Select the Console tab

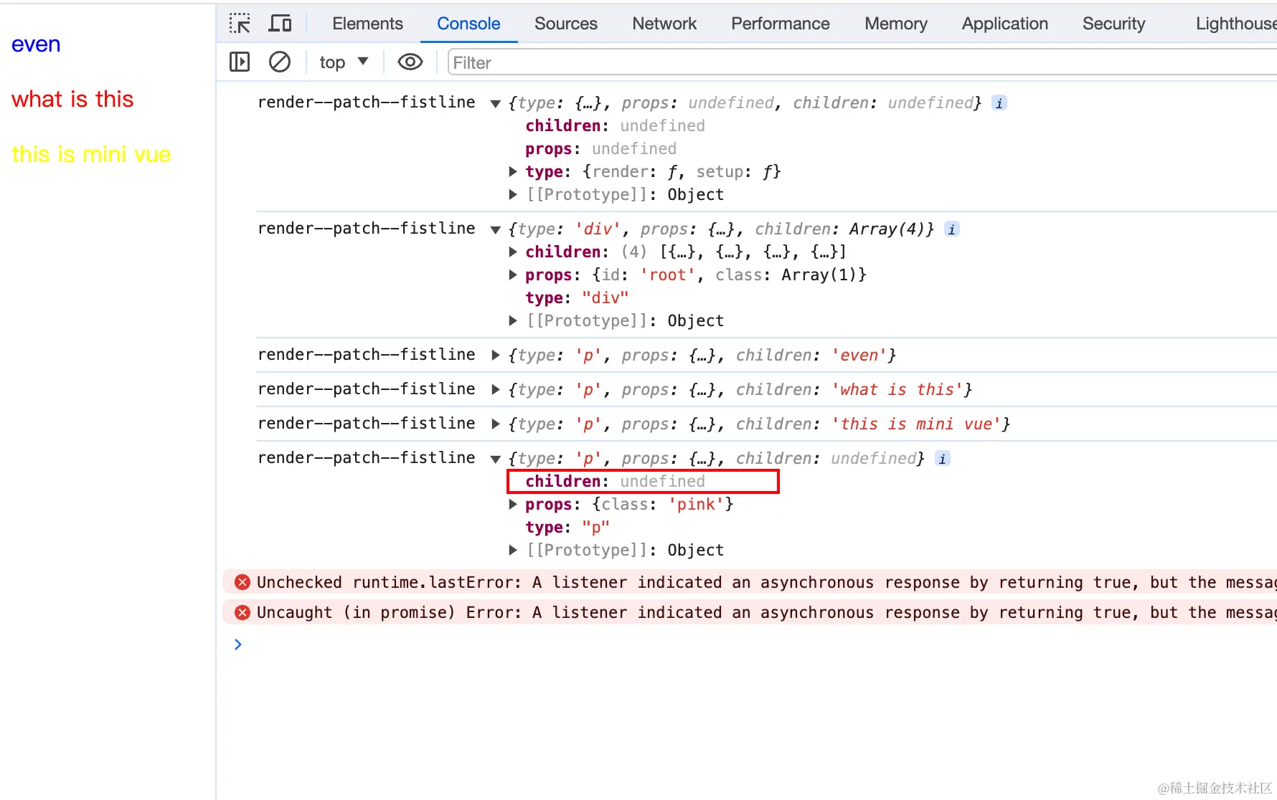click(x=468, y=24)
